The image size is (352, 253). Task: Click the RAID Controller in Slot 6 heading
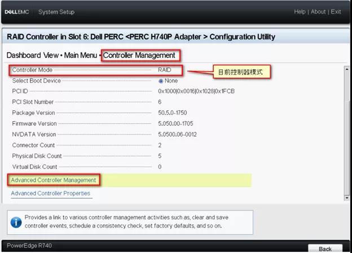(141, 37)
